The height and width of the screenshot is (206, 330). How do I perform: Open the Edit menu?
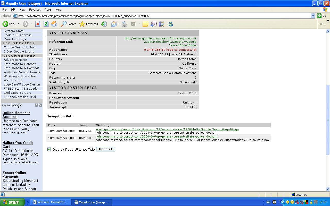tap(13, 10)
